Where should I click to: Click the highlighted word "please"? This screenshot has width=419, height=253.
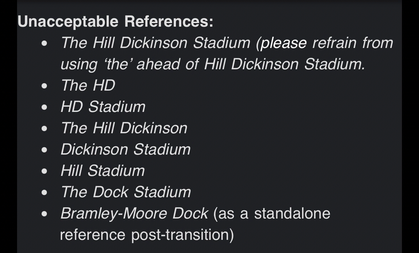click(284, 43)
